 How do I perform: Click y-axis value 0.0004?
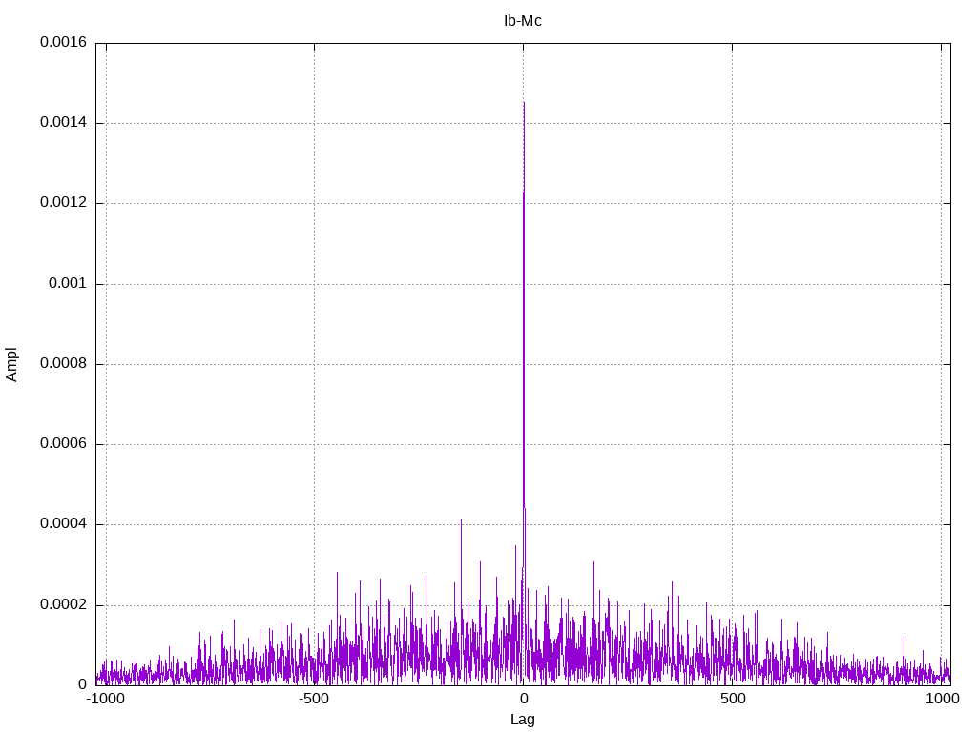point(64,524)
